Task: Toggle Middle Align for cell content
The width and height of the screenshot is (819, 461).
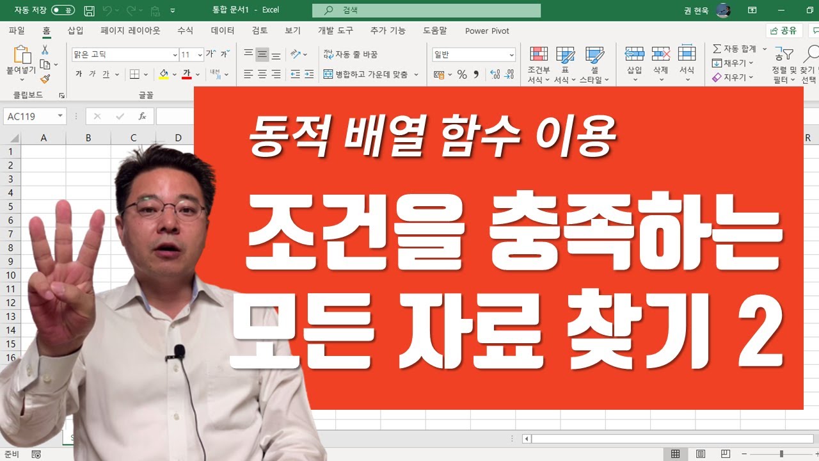Action: (x=262, y=54)
